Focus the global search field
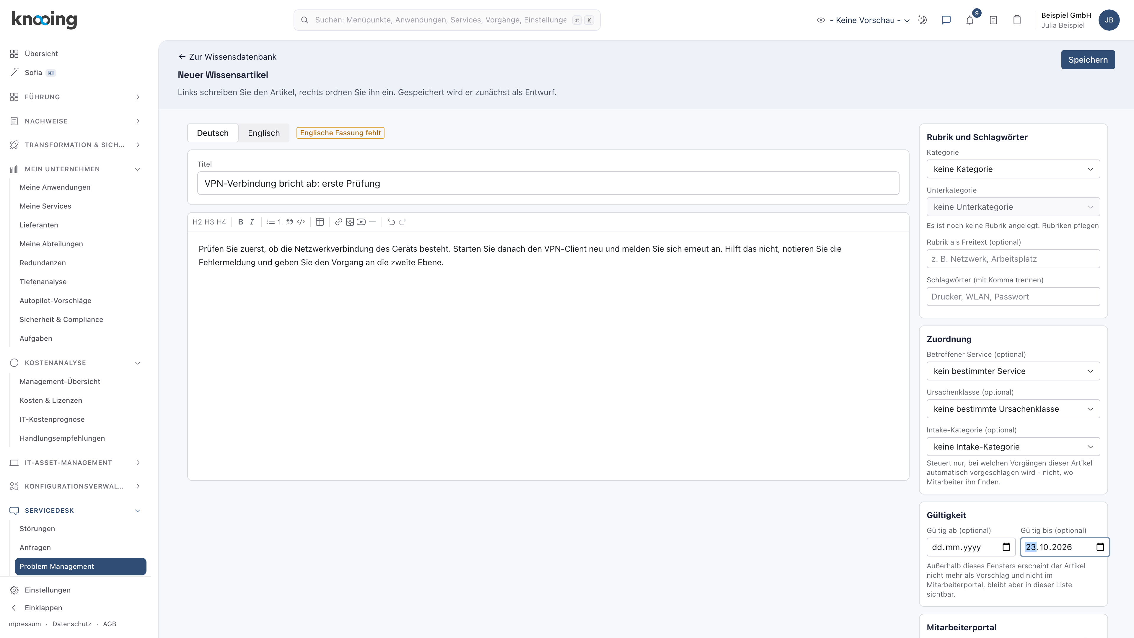The width and height of the screenshot is (1134, 638). tap(447, 20)
